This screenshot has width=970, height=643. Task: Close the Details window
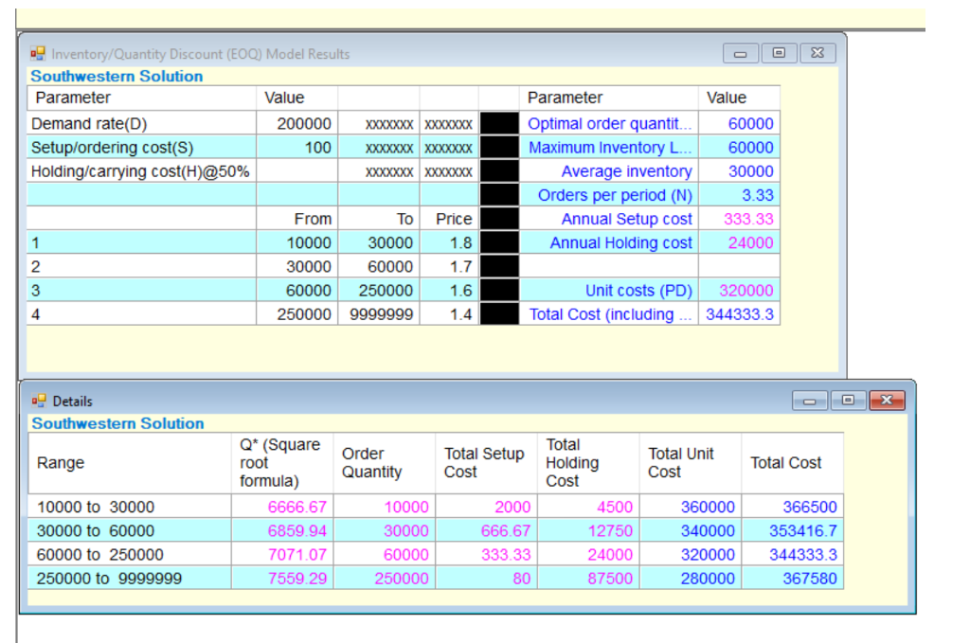pos(887,402)
